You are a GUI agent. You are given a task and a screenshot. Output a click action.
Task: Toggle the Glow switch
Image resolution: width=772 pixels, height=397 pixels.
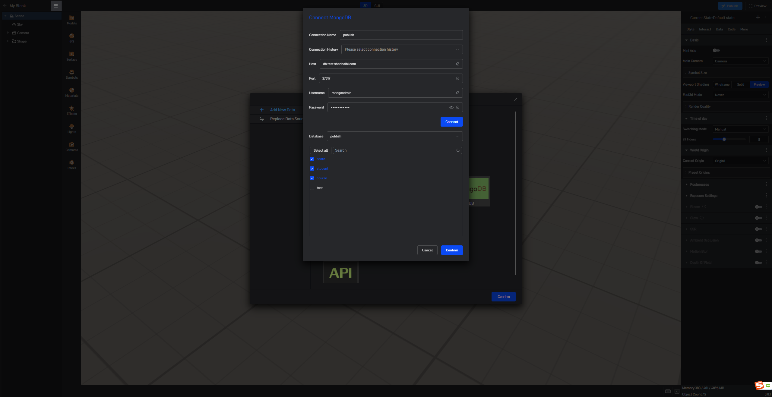758,218
